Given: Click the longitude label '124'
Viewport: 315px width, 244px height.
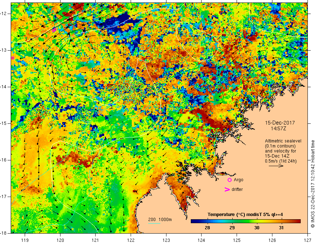Looking at the screenshot, I should click(202, 240).
